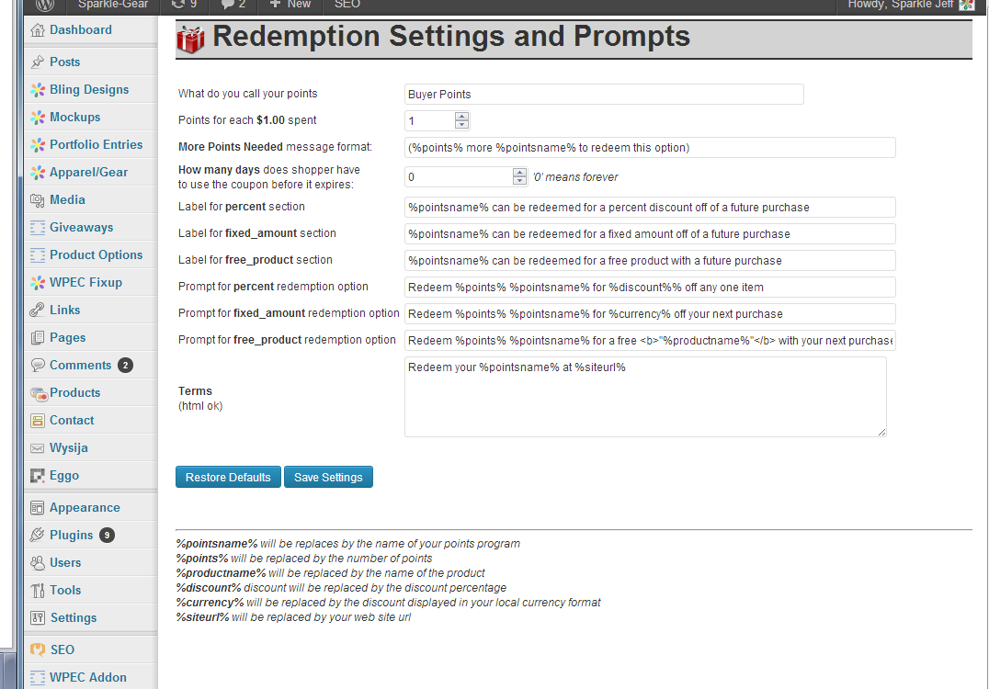The width and height of the screenshot is (989, 689).
Task: Click inside the Terms text area
Action: [x=645, y=397]
